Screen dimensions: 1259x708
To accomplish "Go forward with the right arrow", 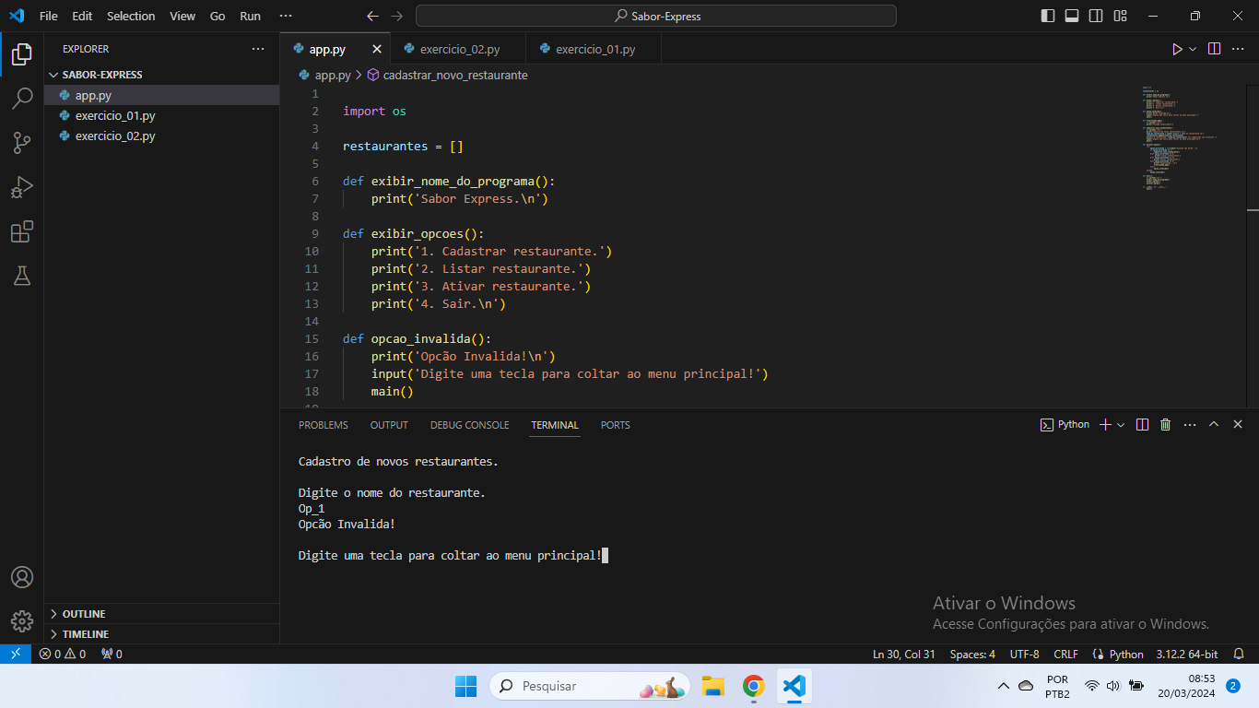I will 396,16.
